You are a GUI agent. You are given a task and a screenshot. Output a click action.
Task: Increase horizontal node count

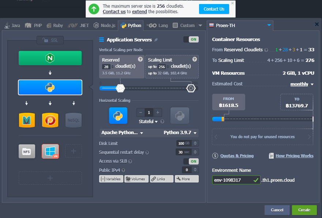click(158, 112)
